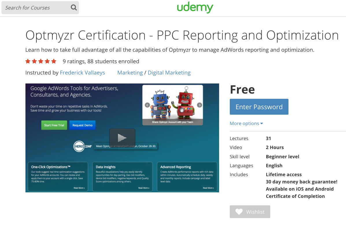
Task: Click the HeroConf logo in preview
Action: [x=83, y=146]
